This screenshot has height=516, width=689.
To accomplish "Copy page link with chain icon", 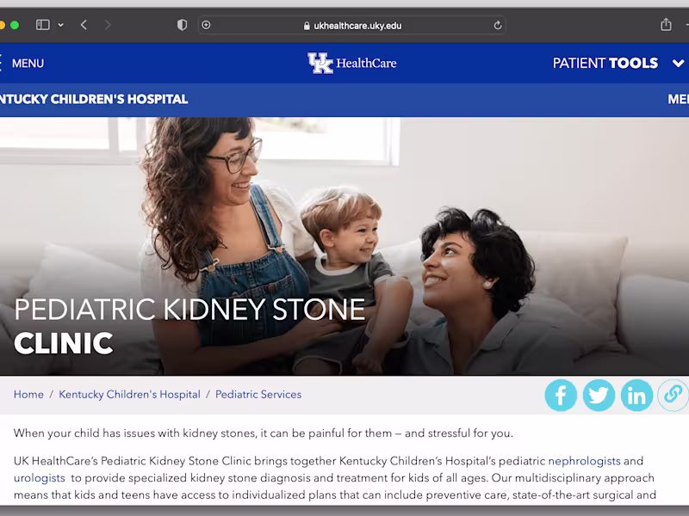I will pos(673,395).
